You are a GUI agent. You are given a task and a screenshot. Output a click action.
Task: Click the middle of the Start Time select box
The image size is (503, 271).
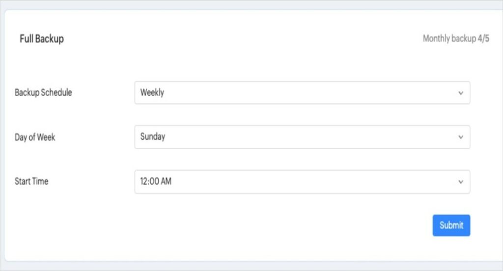pos(302,182)
